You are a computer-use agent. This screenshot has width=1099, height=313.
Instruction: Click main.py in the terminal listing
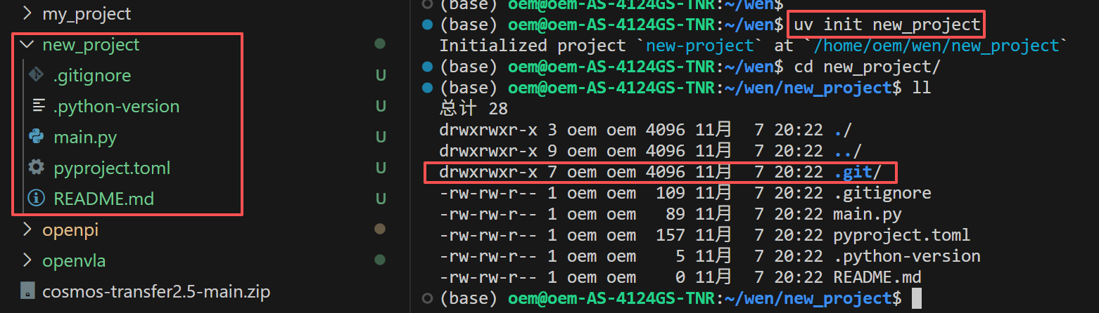tap(868, 214)
